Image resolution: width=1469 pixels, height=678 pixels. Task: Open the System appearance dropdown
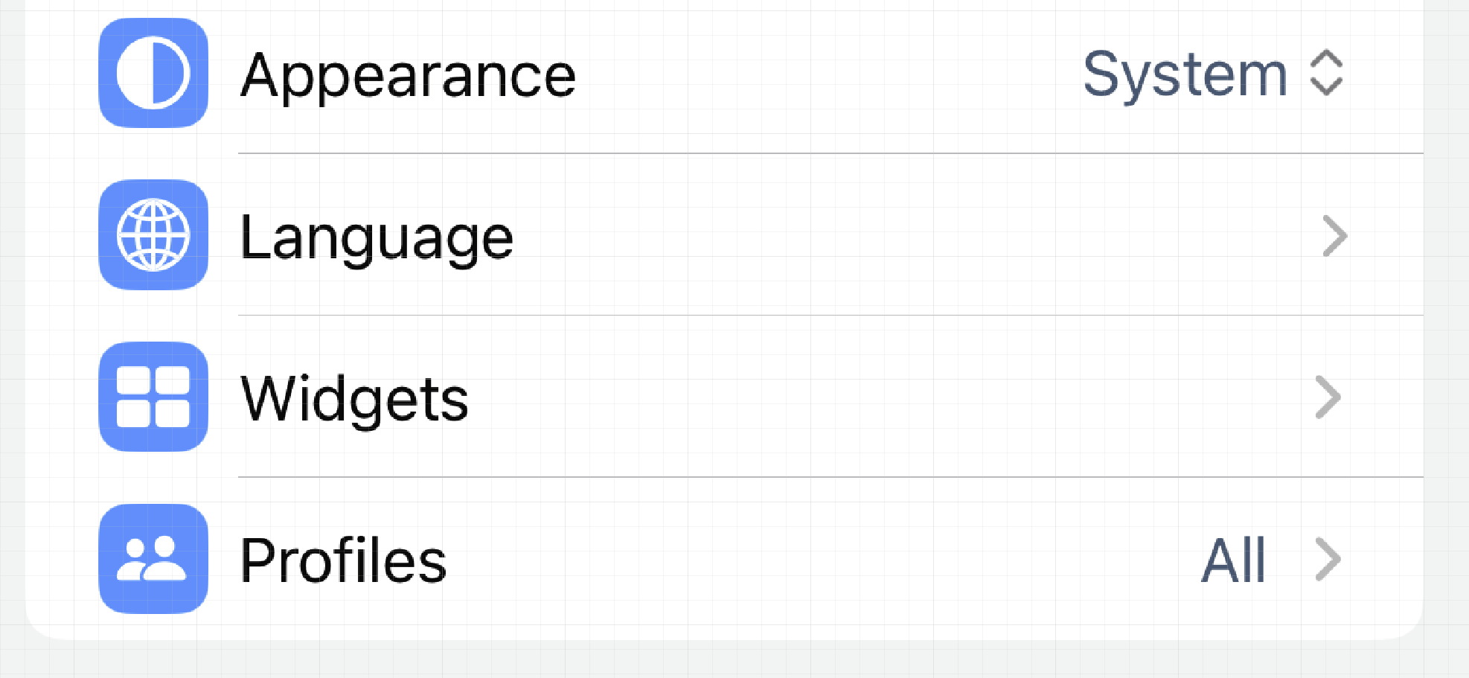(x=1213, y=74)
